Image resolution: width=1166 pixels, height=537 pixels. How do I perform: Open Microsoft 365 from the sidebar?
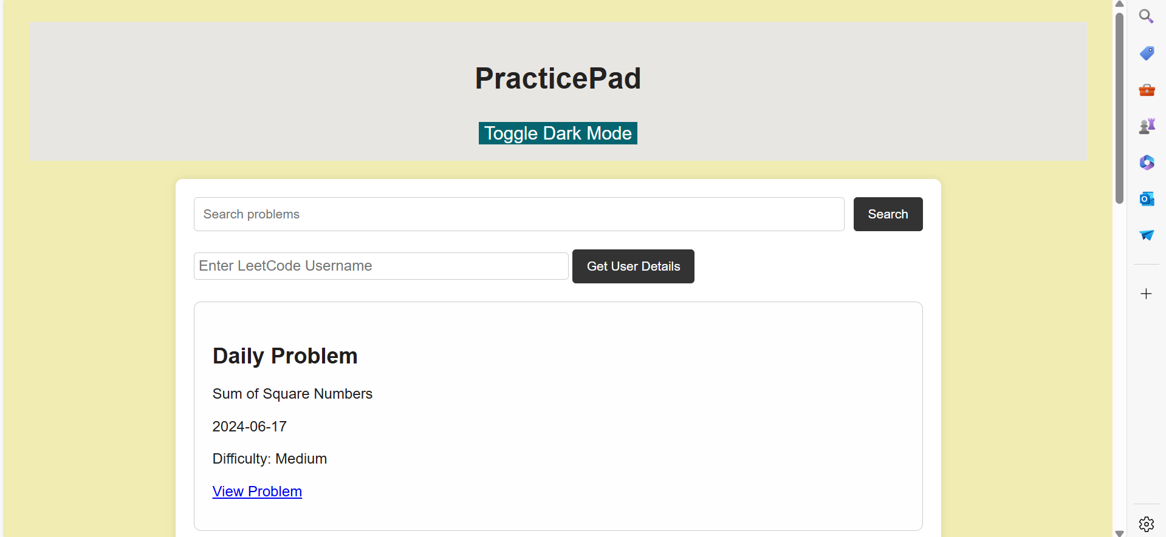pos(1146,162)
